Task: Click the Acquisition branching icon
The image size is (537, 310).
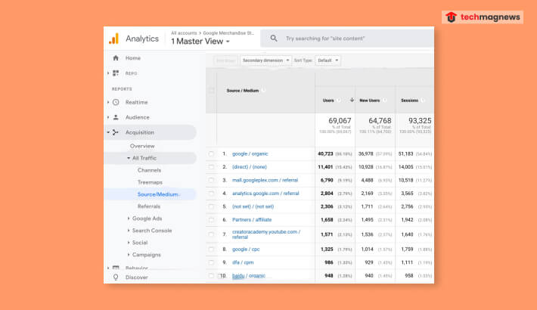Action: [116, 132]
